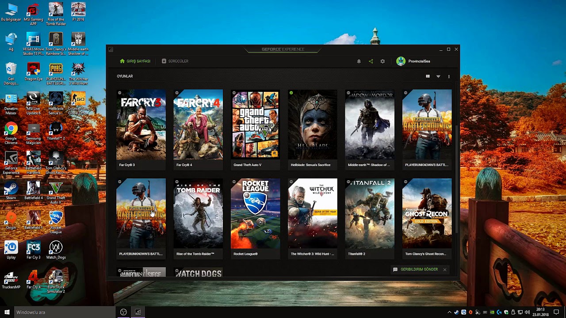Select the Watch_Dogs desktop shortcut

(x=56, y=250)
